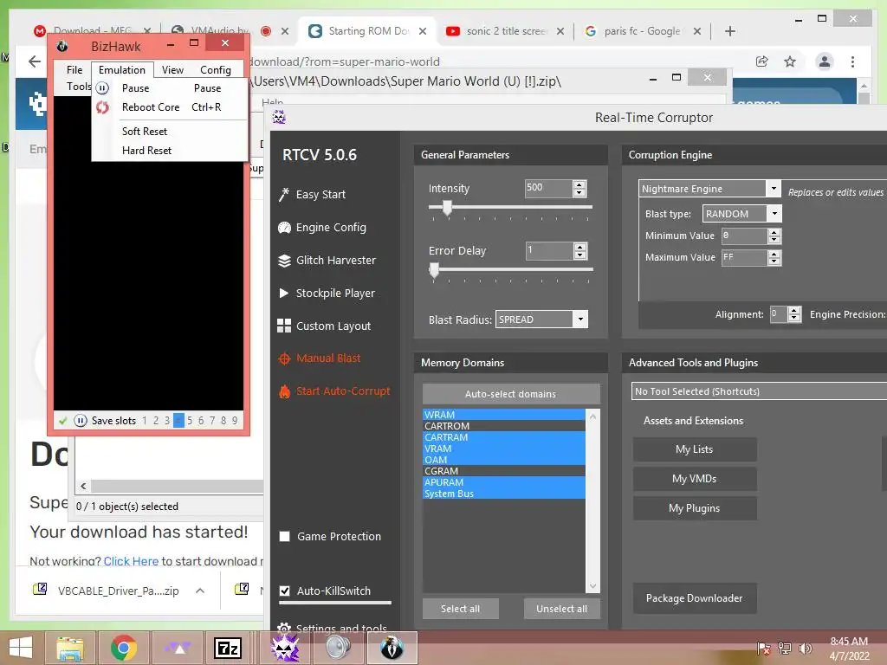The height and width of the screenshot is (665, 887).
Task: Click the Error Delay slider handle
Action: tap(434, 270)
